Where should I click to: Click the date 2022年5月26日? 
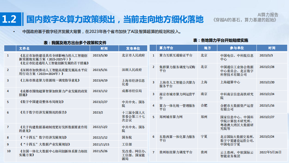(x=270, y=152)
